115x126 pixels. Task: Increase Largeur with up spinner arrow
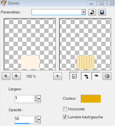36,97
